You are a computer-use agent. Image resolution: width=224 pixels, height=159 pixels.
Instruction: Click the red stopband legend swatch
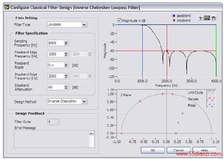tap(174, 20)
